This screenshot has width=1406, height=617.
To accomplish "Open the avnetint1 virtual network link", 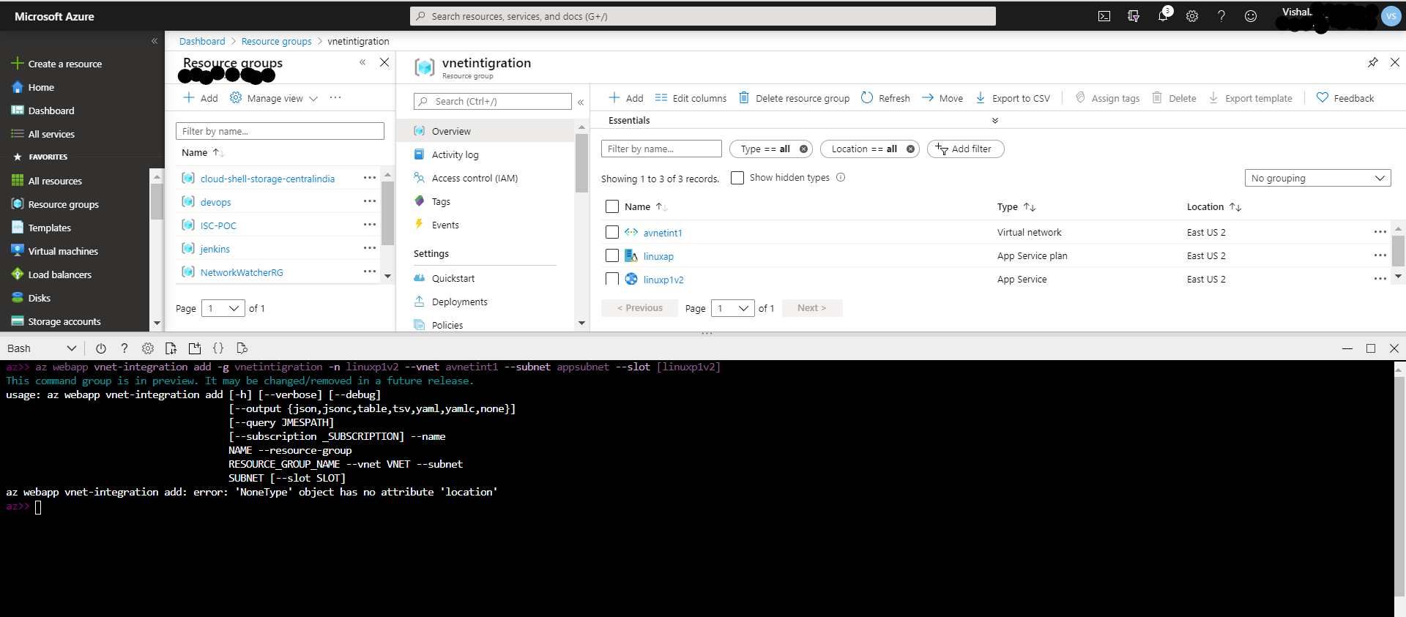I will coord(663,233).
